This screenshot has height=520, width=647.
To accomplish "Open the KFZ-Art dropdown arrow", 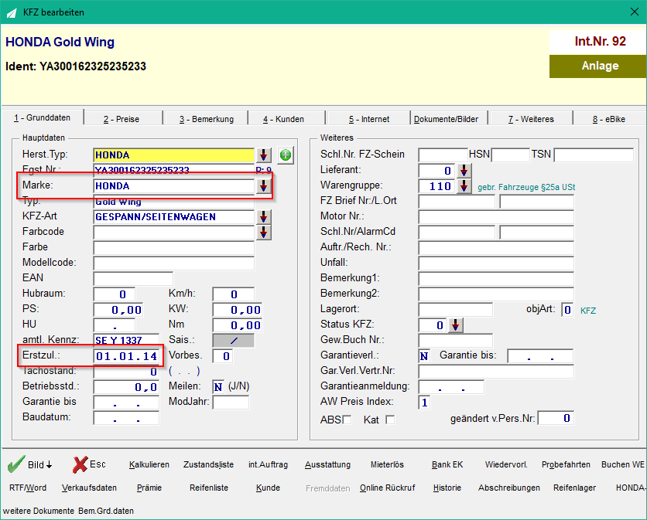I will (263, 217).
